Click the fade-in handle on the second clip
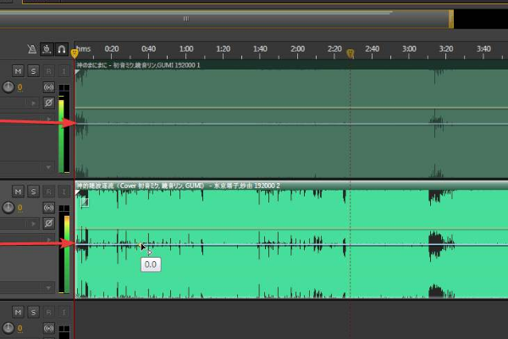The image size is (508, 339). [x=77, y=192]
